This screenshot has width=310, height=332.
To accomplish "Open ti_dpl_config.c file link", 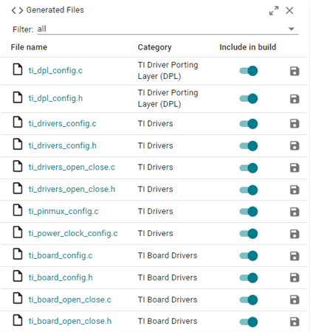I will 55,71.
